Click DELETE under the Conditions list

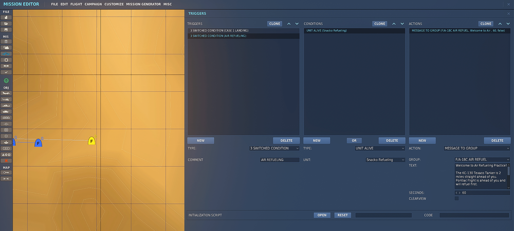[x=392, y=140]
